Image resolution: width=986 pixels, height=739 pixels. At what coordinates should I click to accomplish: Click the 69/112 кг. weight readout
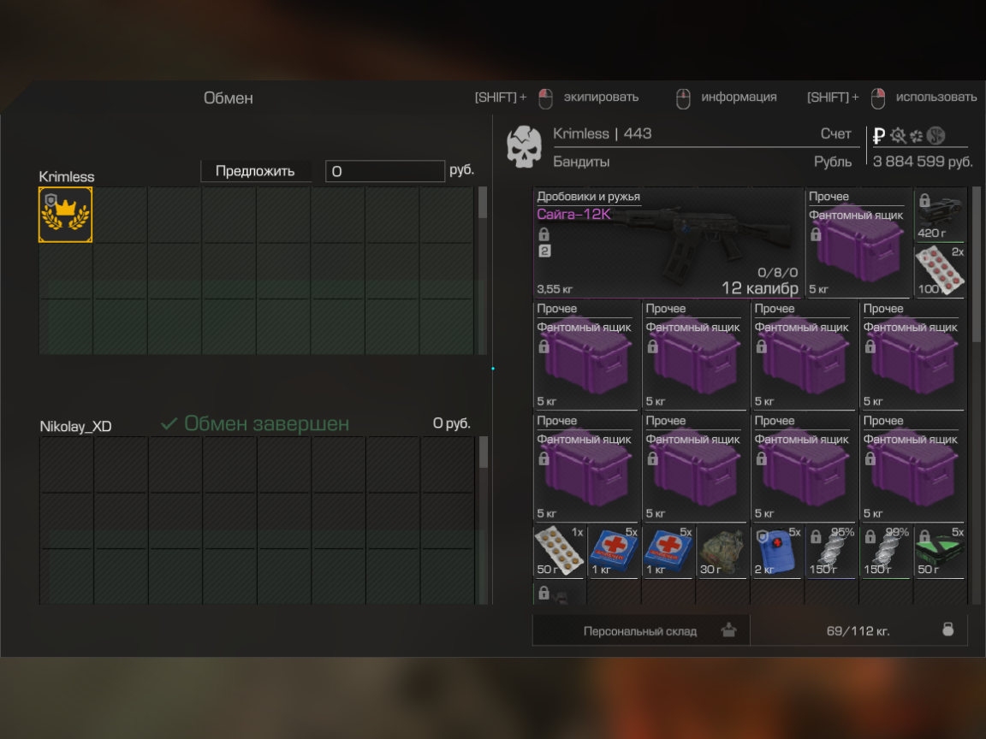tap(858, 631)
